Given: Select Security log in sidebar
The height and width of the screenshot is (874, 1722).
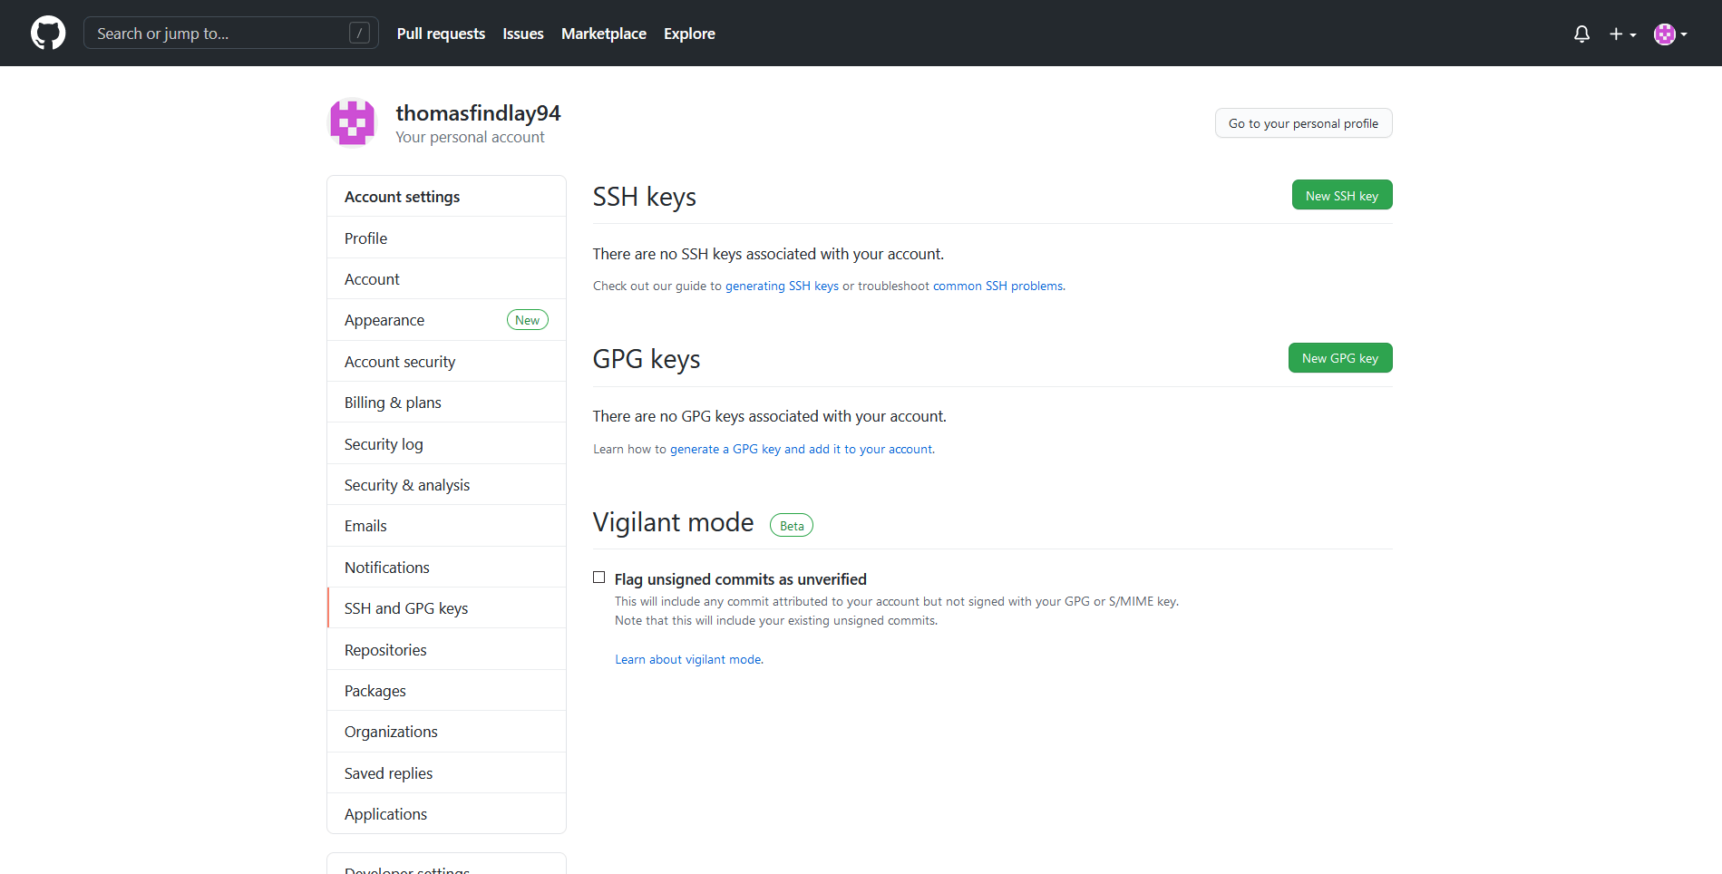Looking at the screenshot, I should click(x=446, y=443).
